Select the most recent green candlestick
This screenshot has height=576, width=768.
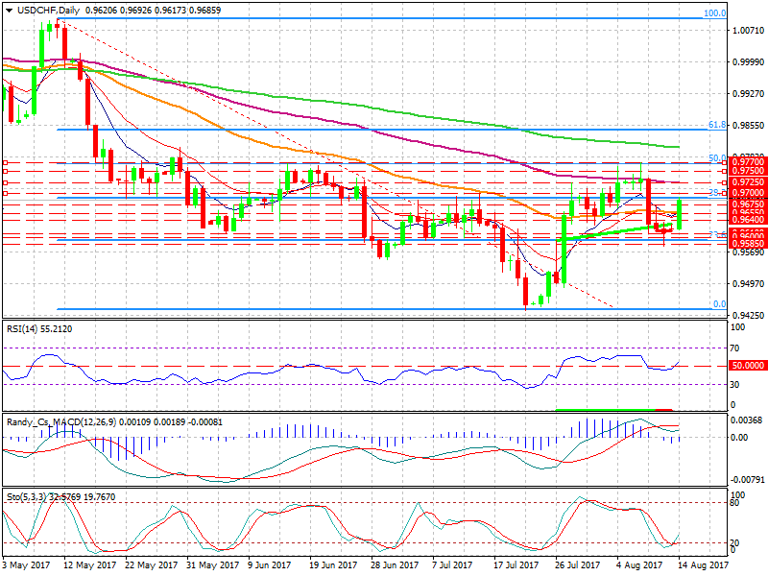679,214
